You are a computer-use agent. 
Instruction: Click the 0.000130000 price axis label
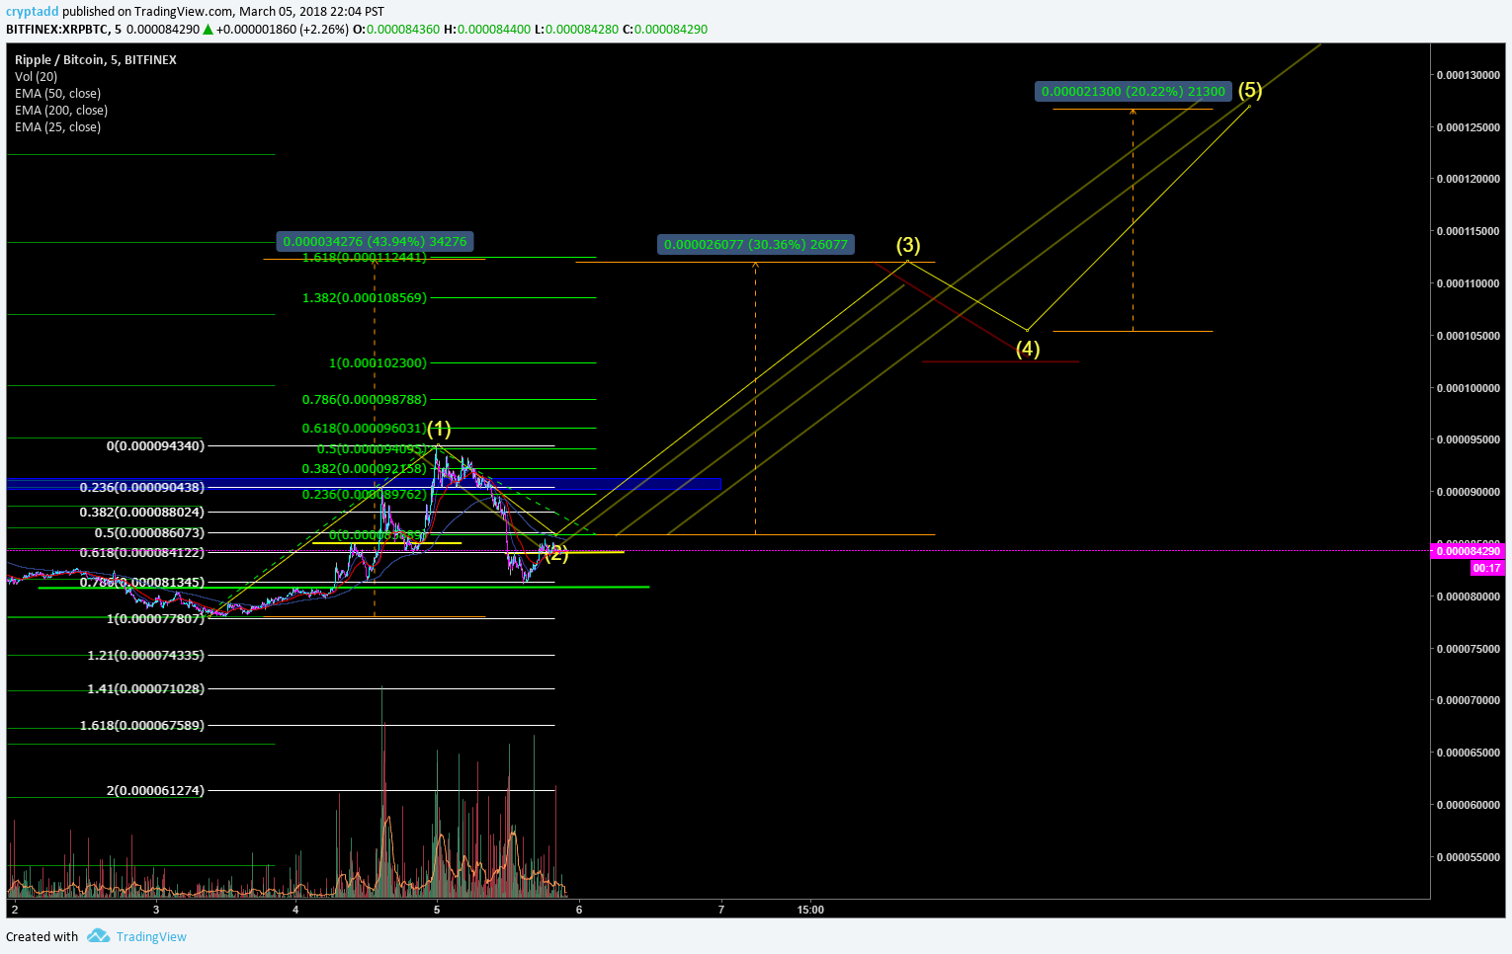coord(1468,76)
